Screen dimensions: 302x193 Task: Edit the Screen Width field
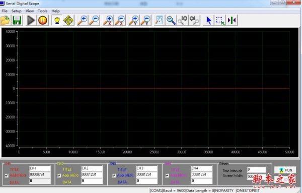point(257,176)
